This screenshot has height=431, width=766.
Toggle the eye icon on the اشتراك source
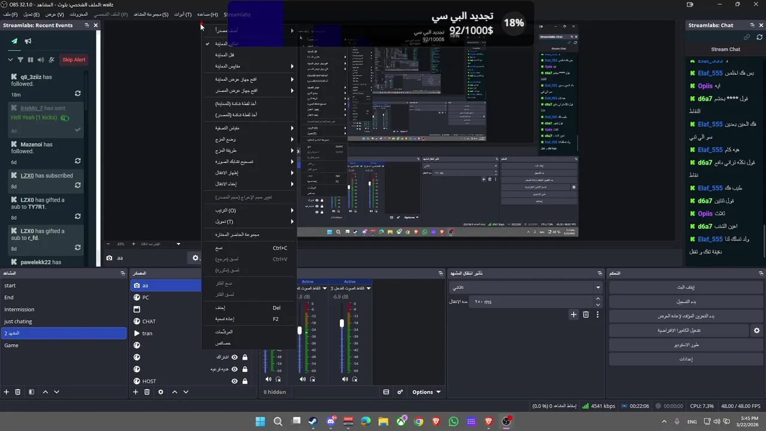point(235,357)
